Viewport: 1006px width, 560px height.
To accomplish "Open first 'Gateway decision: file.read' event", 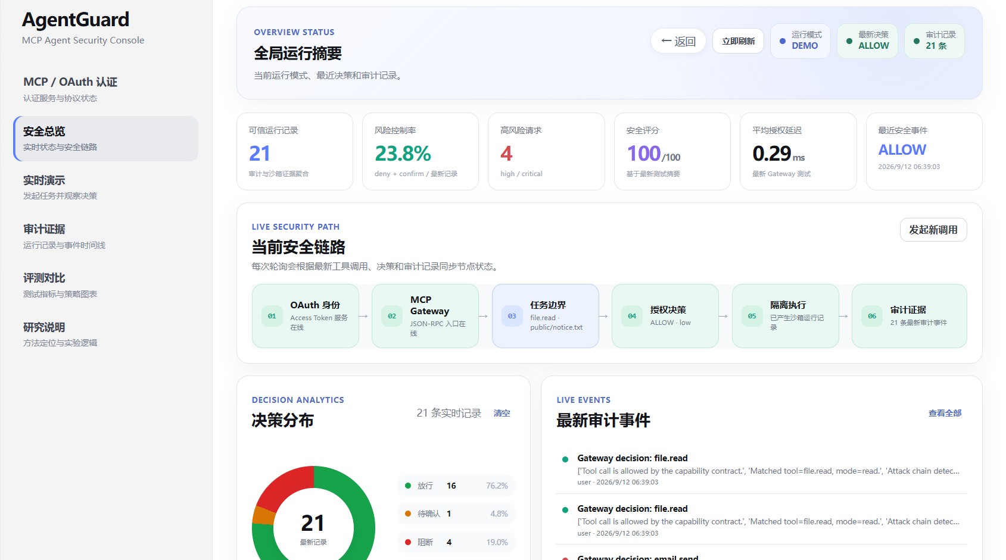I will [x=761, y=470].
